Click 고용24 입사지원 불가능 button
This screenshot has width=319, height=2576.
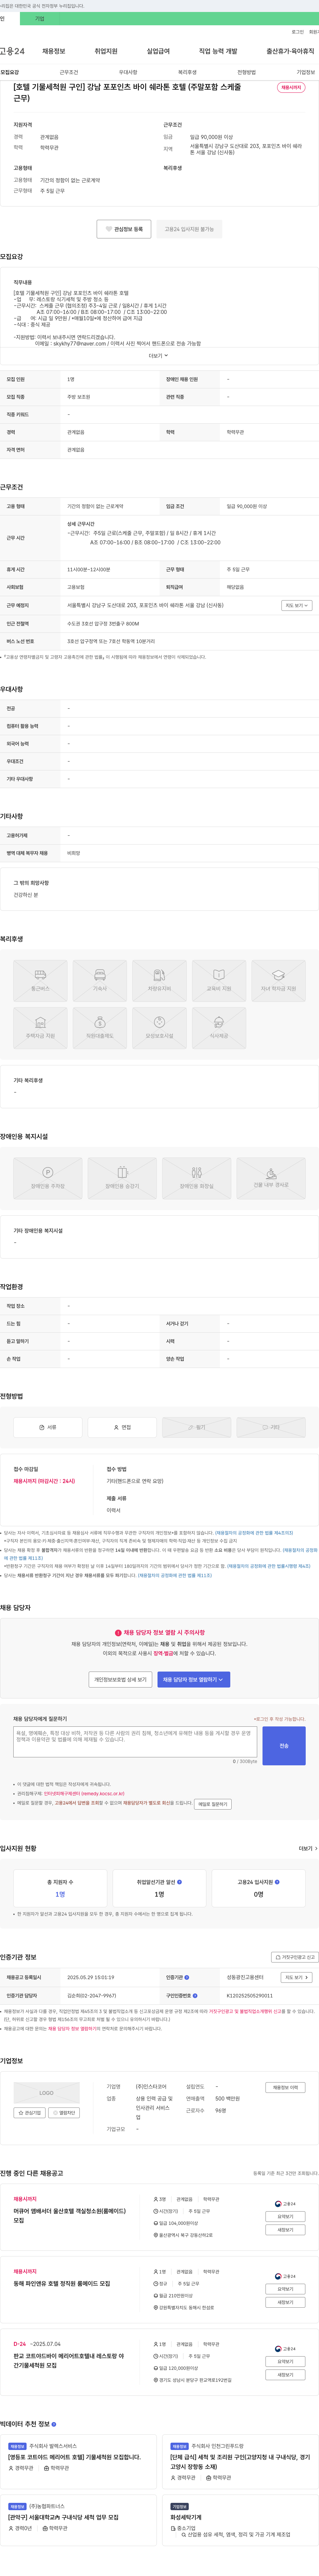click(x=189, y=229)
